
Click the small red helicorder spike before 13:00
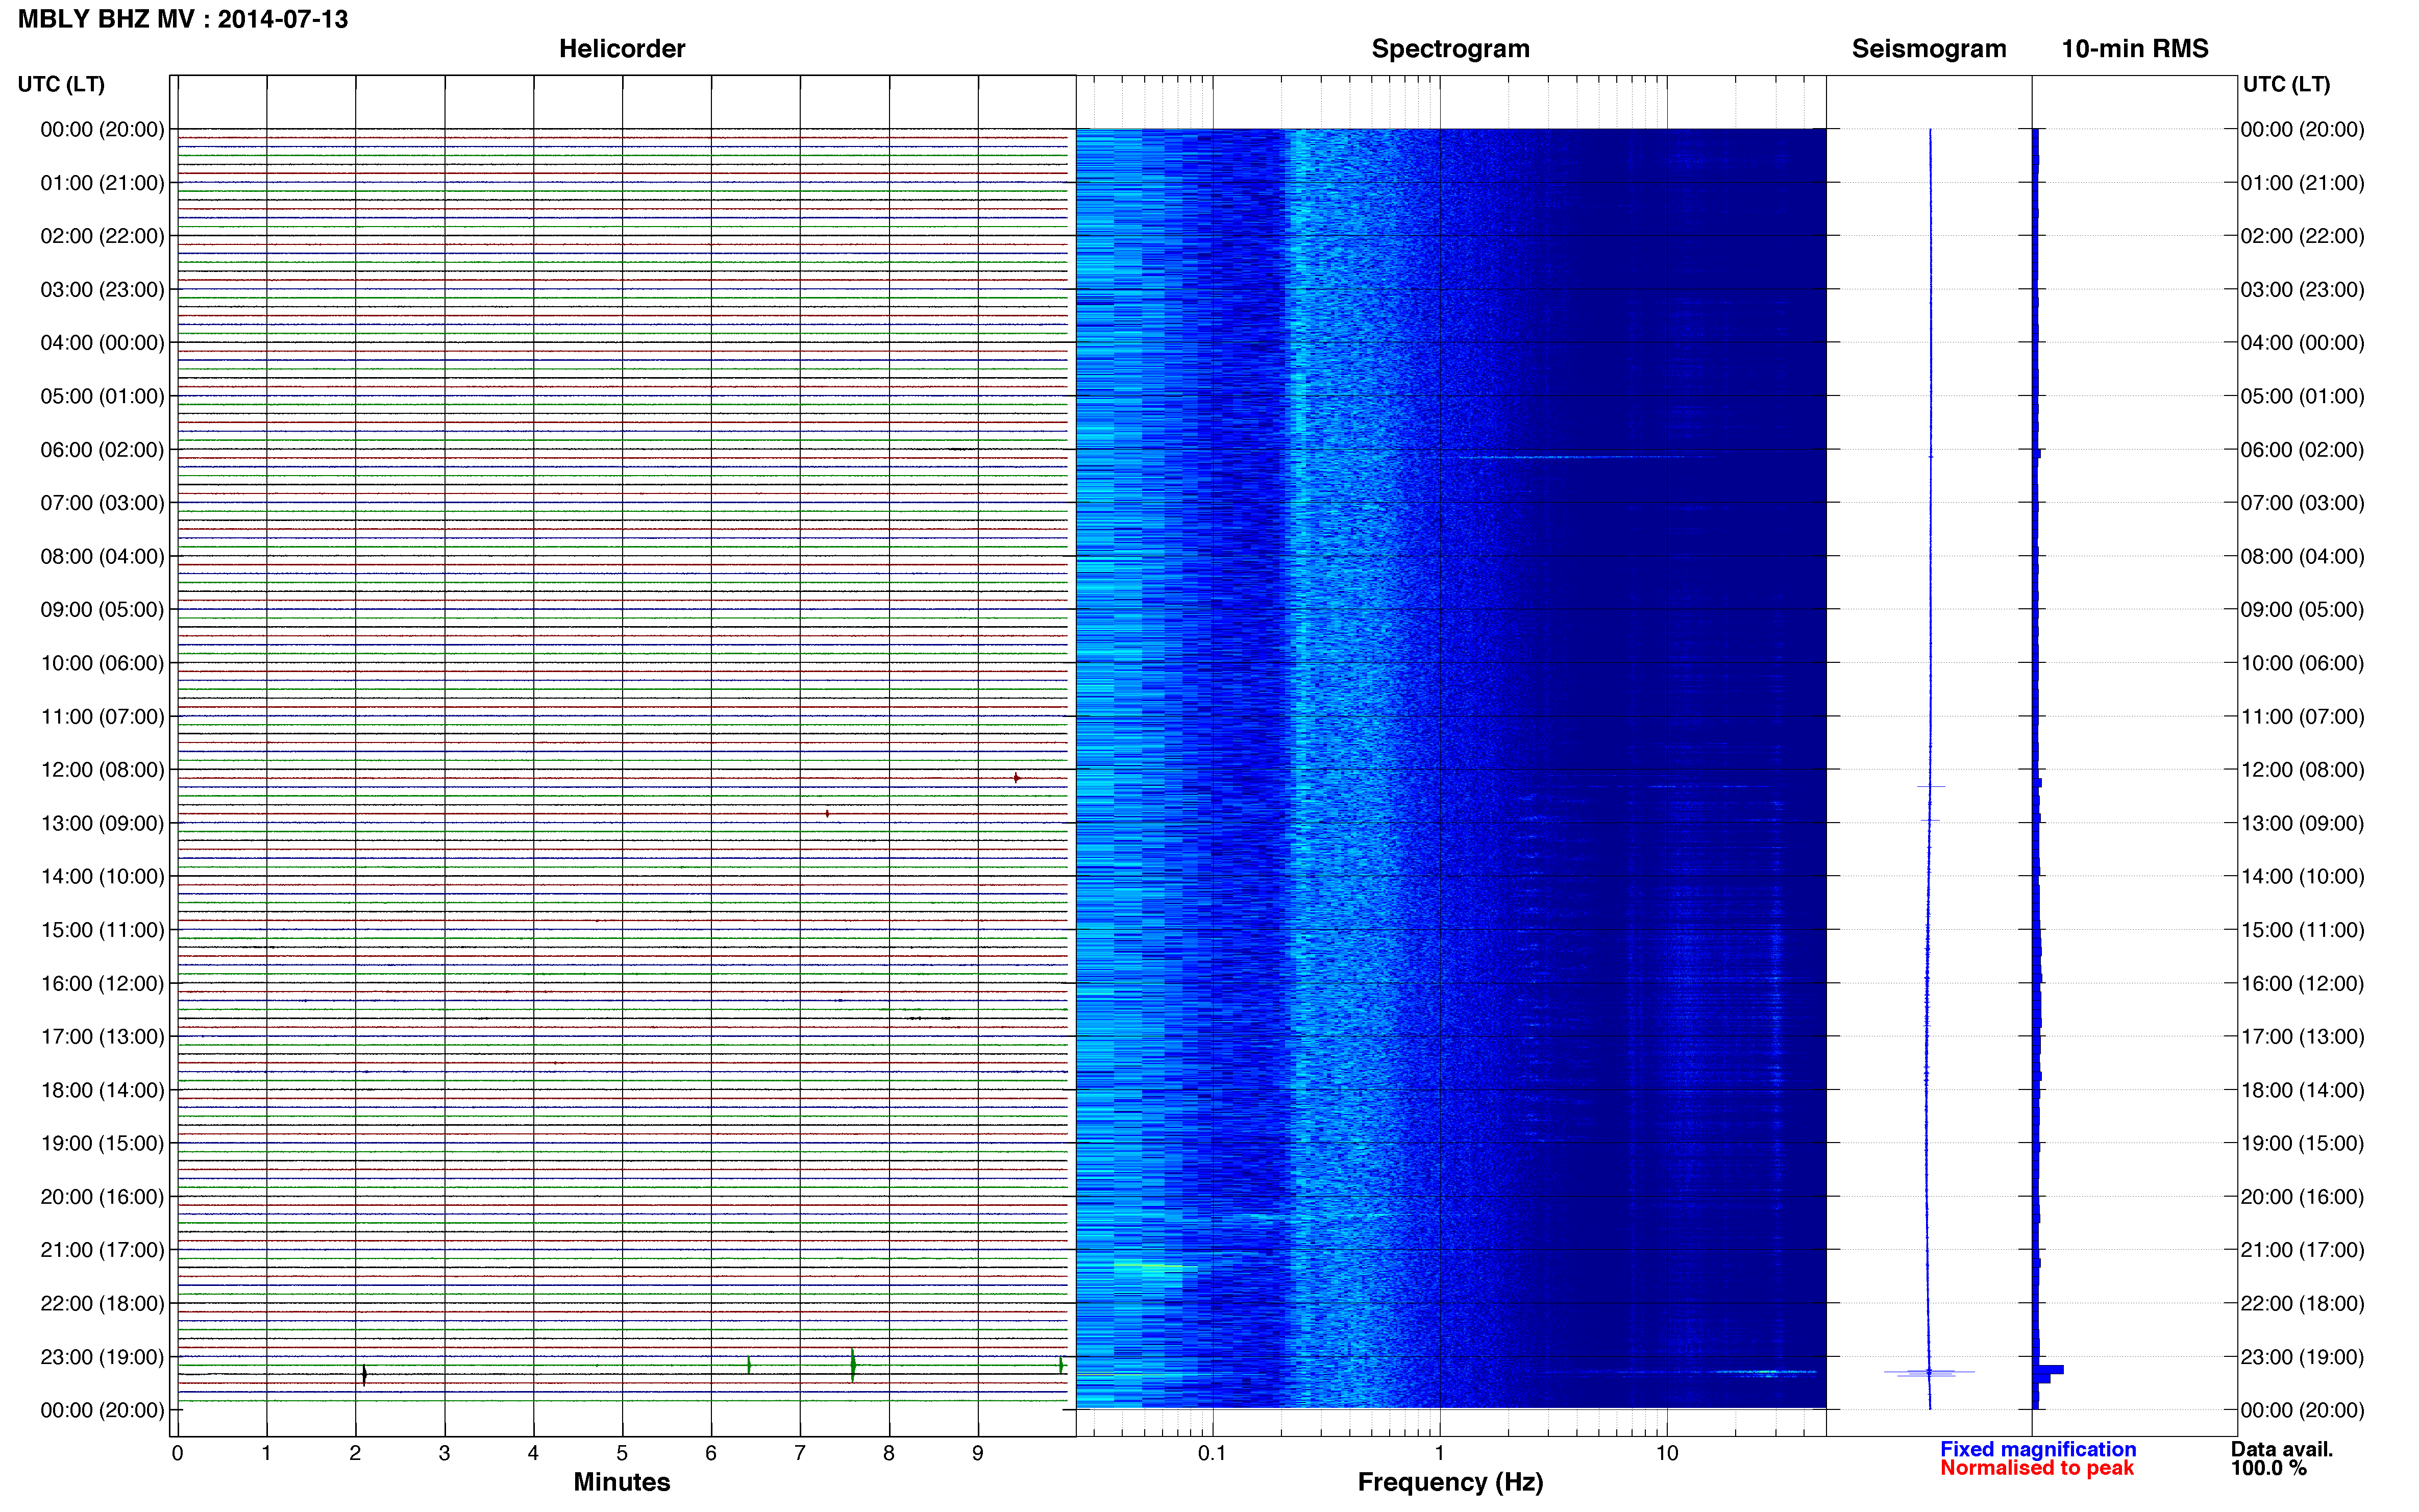pos(827,814)
